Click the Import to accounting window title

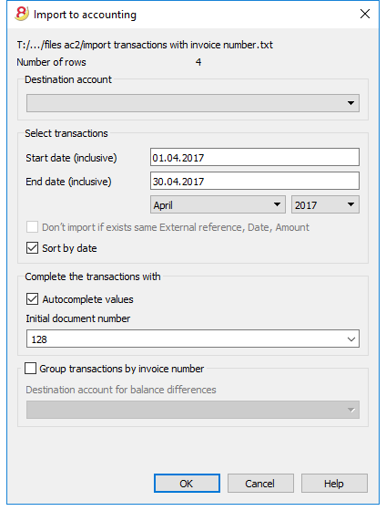85,15
